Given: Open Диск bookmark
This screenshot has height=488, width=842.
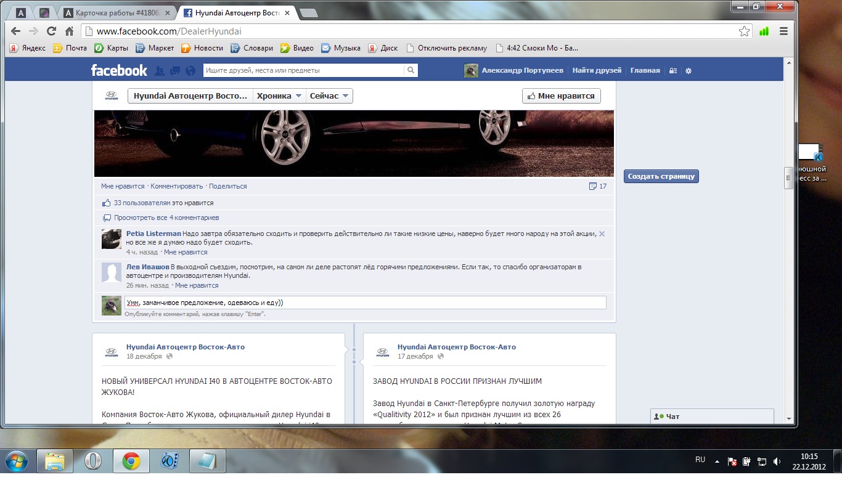Looking at the screenshot, I should pyautogui.click(x=383, y=48).
